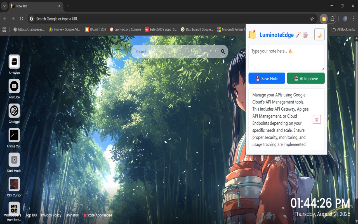Open the All Bookmarks folder
This screenshot has width=358, height=224.
pos(343,29)
